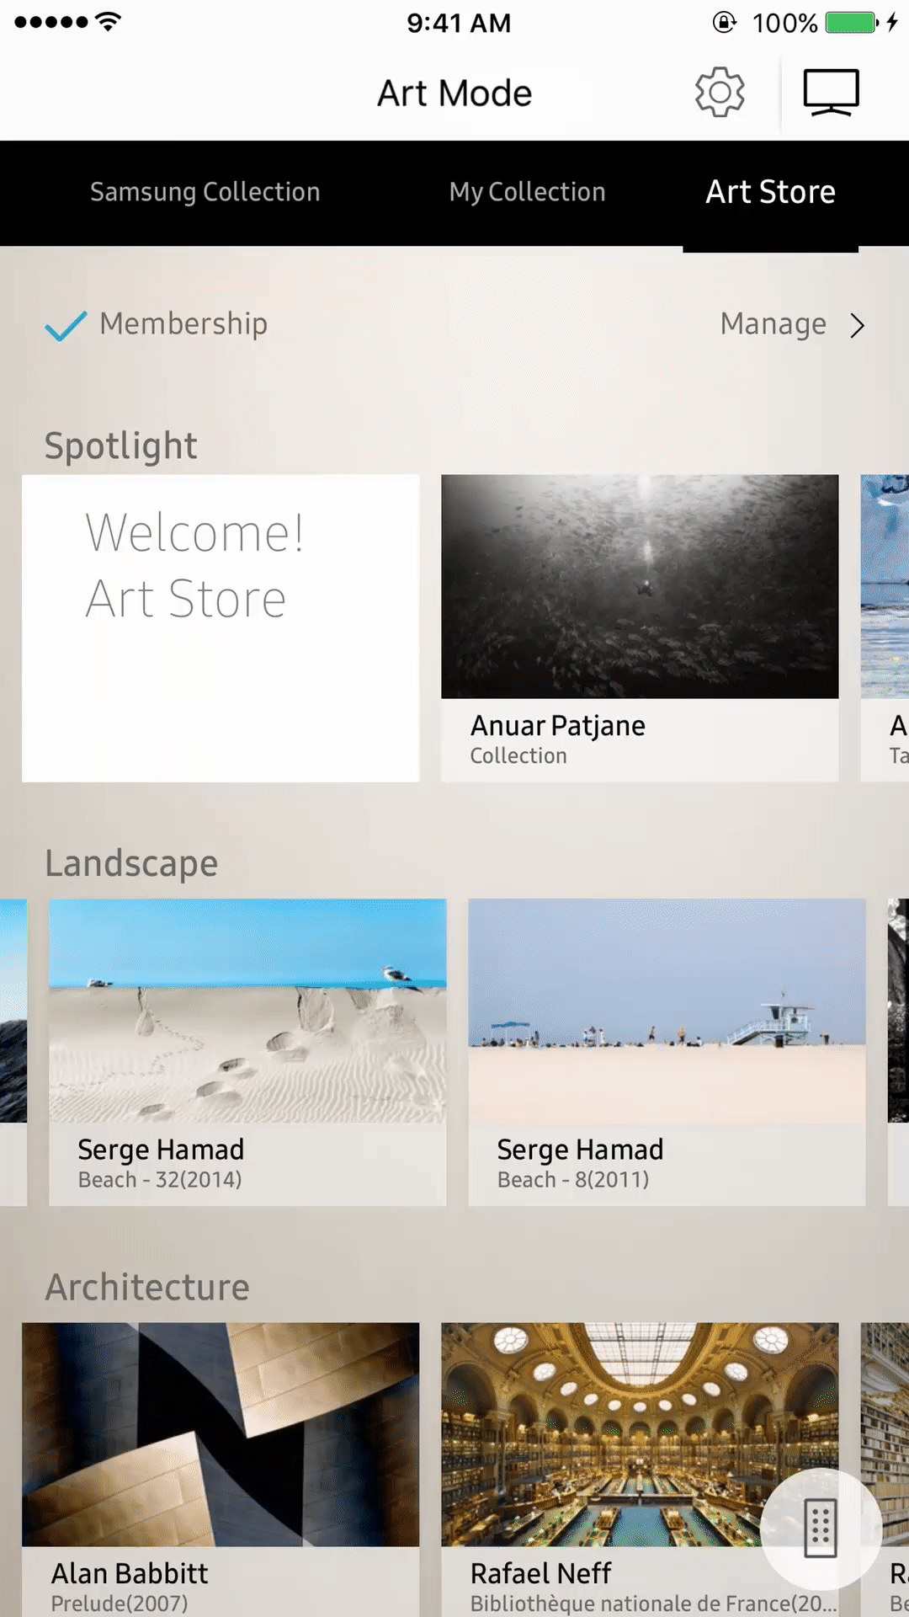
Task: Tap the Art Mode title
Action: [454, 93]
